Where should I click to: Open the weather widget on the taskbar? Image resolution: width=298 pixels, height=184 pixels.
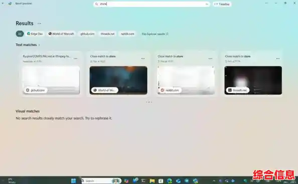click(x=12, y=181)
